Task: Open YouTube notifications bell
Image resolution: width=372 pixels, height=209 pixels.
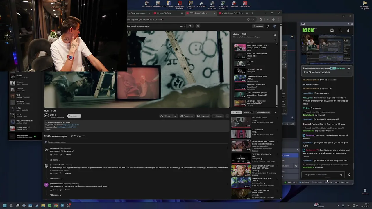Action: coord(268,26)
